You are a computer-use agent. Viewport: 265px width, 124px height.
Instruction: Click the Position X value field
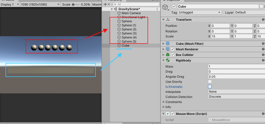[x=220, y=26]
